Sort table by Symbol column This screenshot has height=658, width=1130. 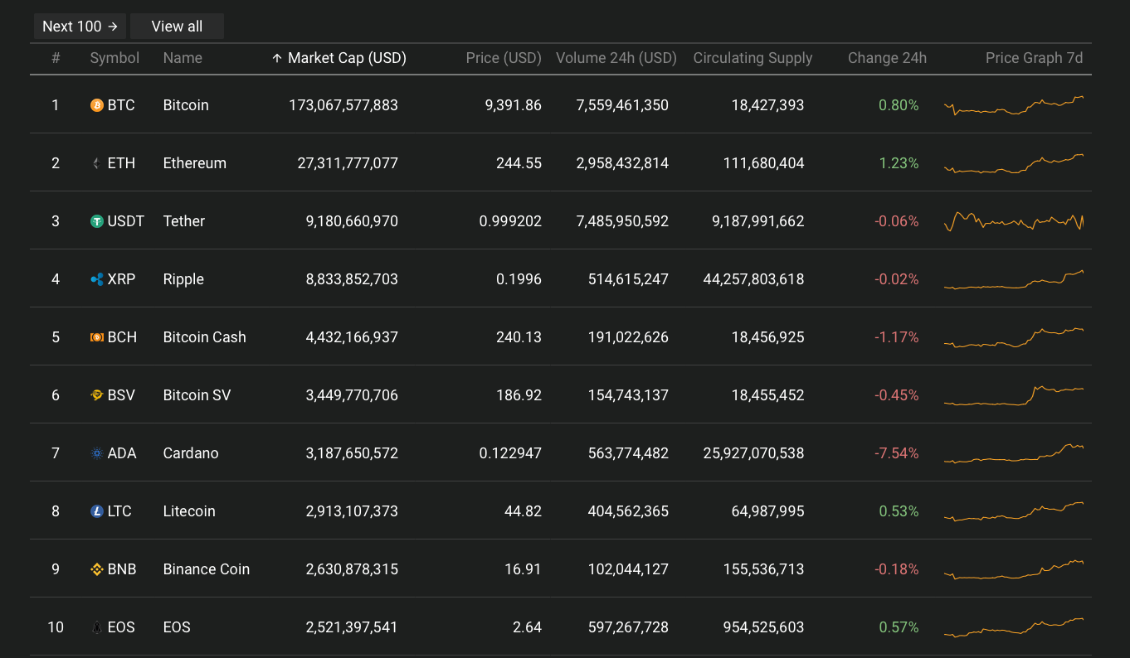tap(114, 58)
